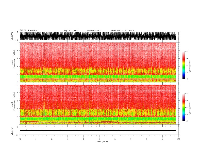This screenshot has height=156, width=201.
Task: Click the time axis tick label "10"
Action: 178,139
